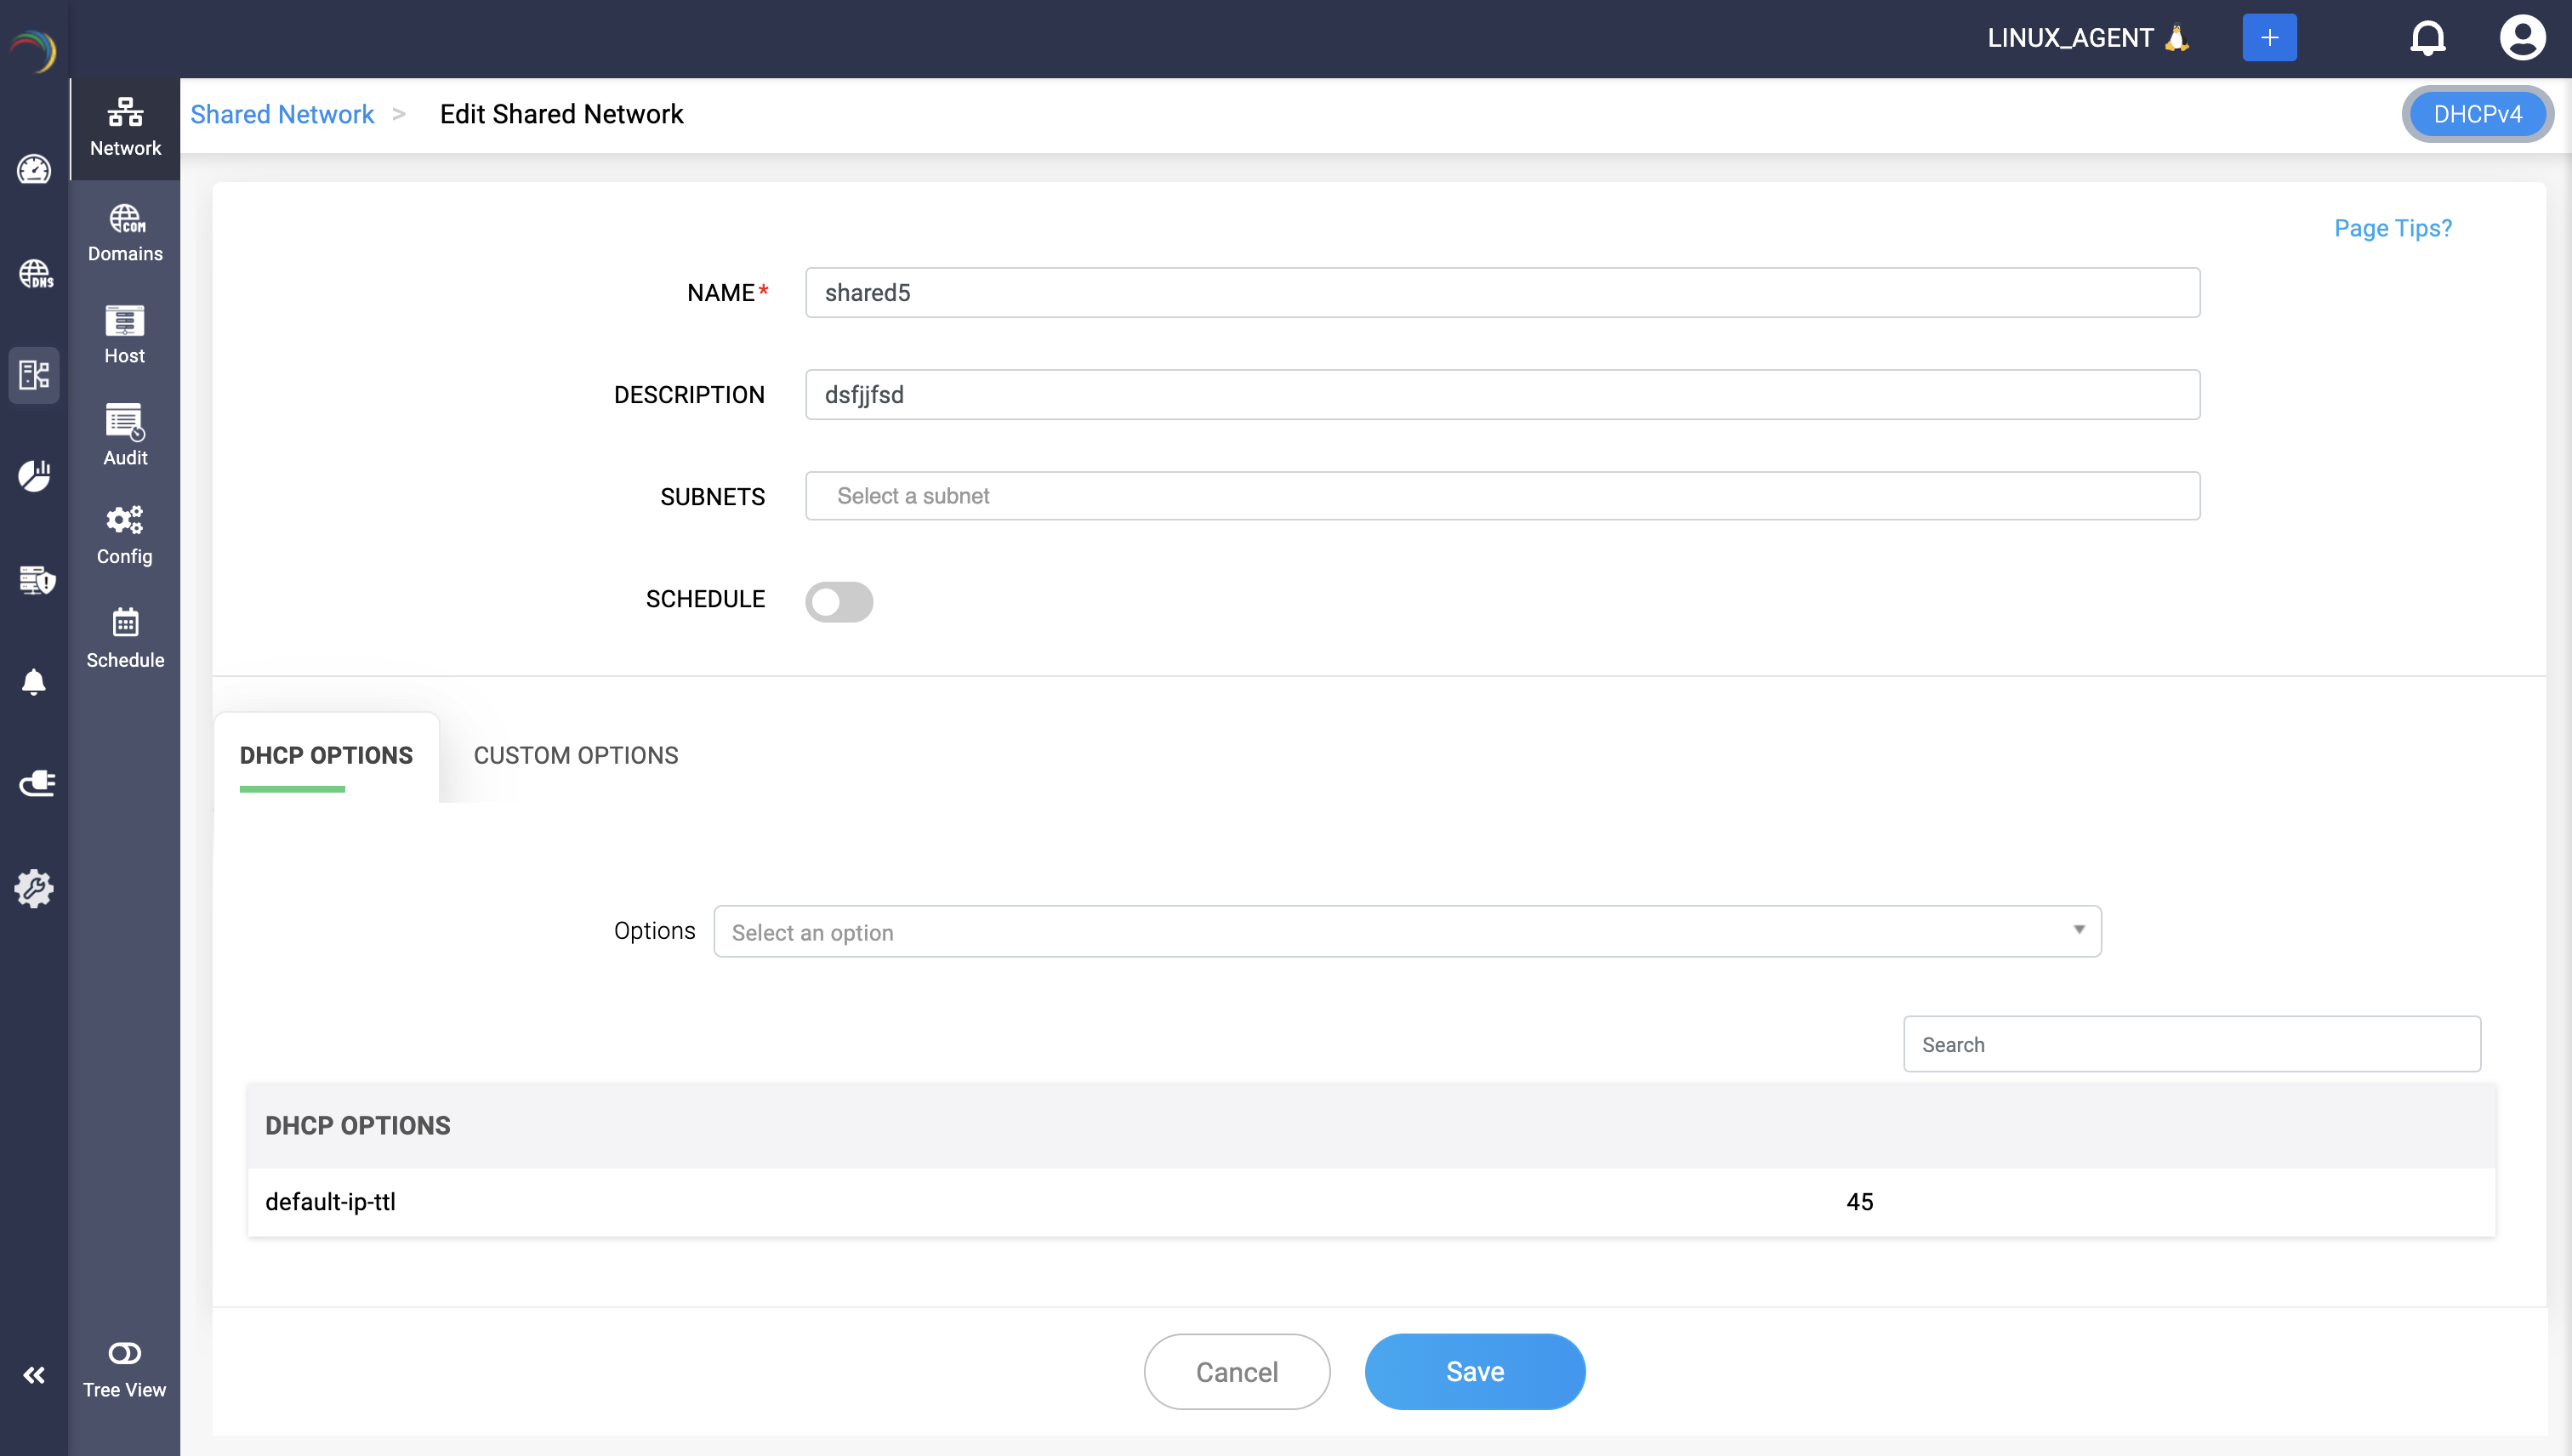
Task: Click the notification bell in header
Action: [x=2427, y=38]
